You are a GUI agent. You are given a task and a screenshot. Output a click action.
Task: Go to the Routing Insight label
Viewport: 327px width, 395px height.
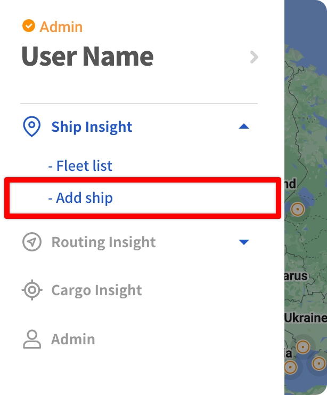(x=103, y=242)
